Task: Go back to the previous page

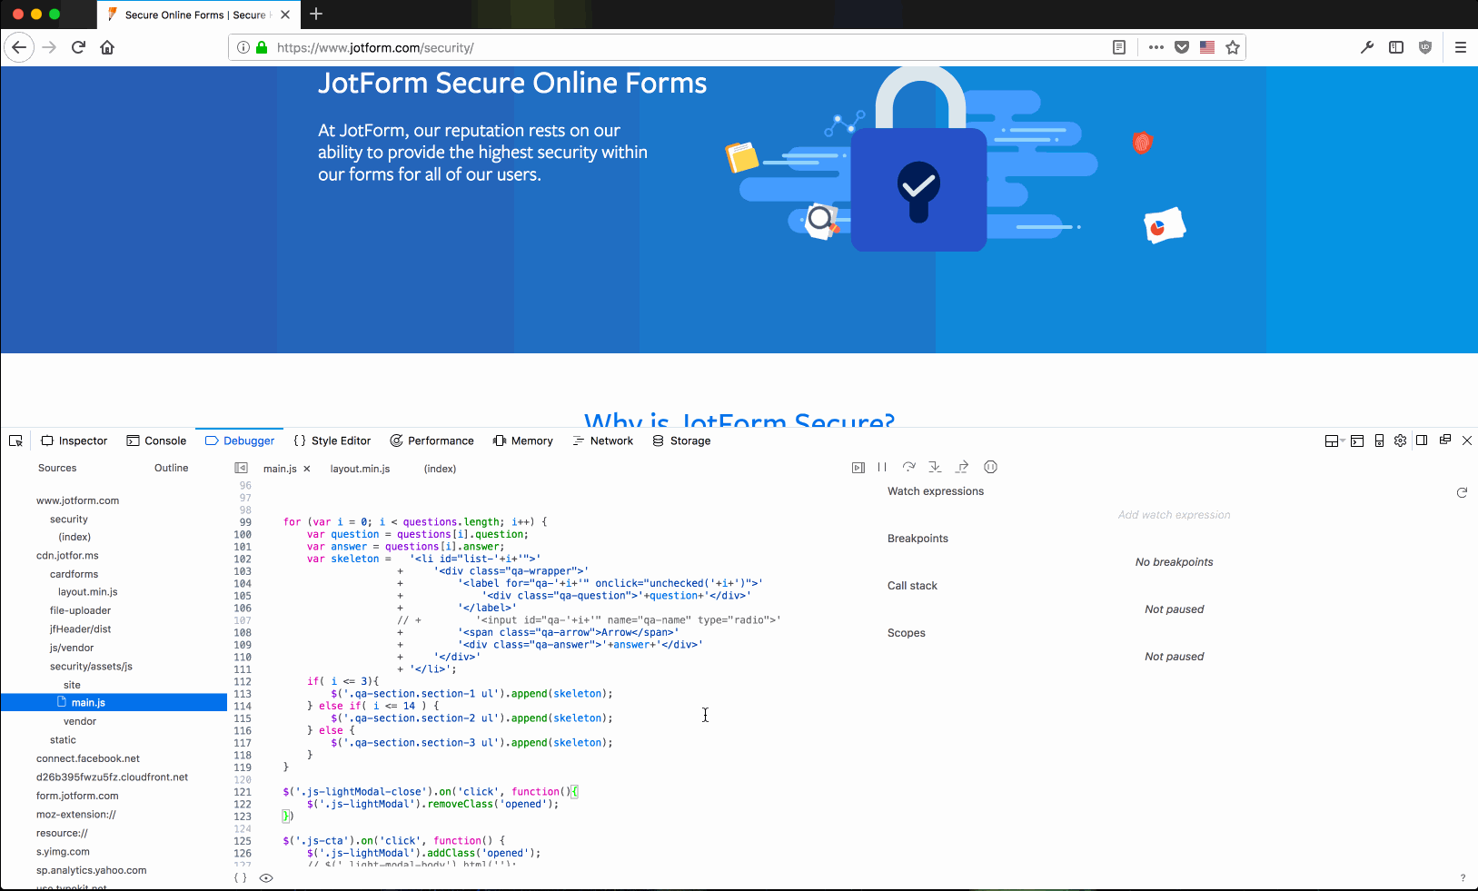Action: [19, 47]
